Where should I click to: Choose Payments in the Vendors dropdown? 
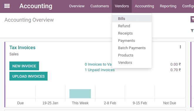132,40
